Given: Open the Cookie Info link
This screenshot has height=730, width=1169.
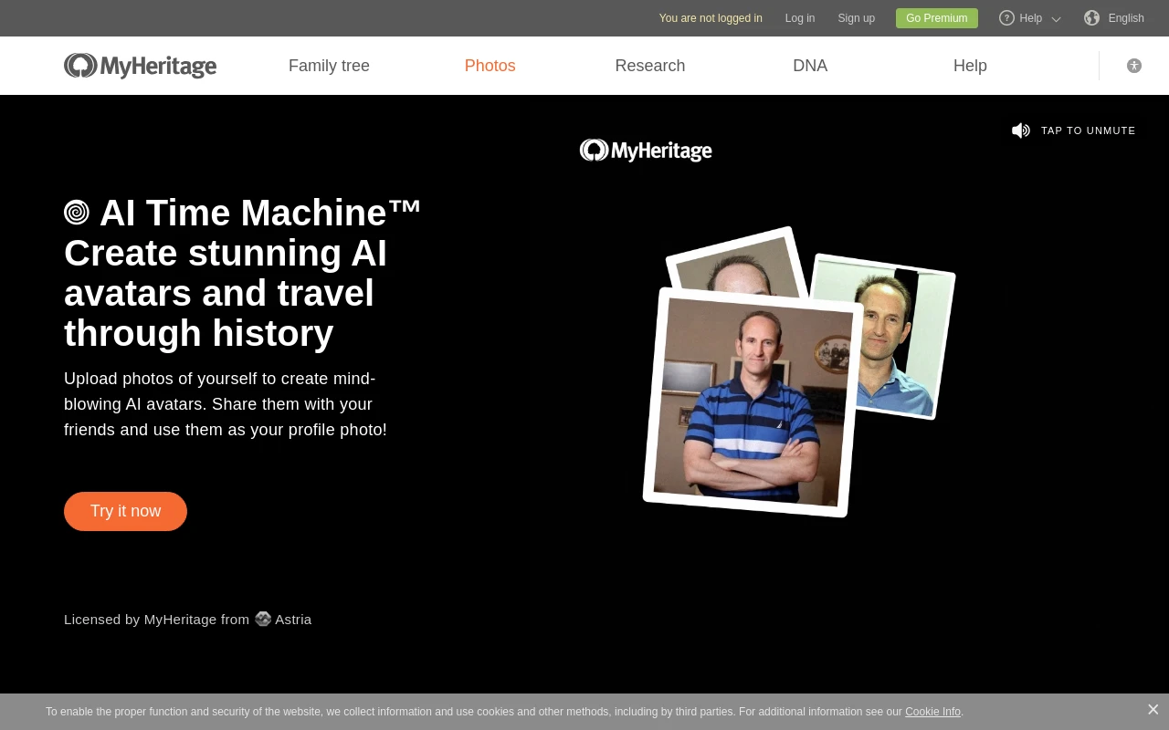Looking at the screenshot, I should point(932,712).
